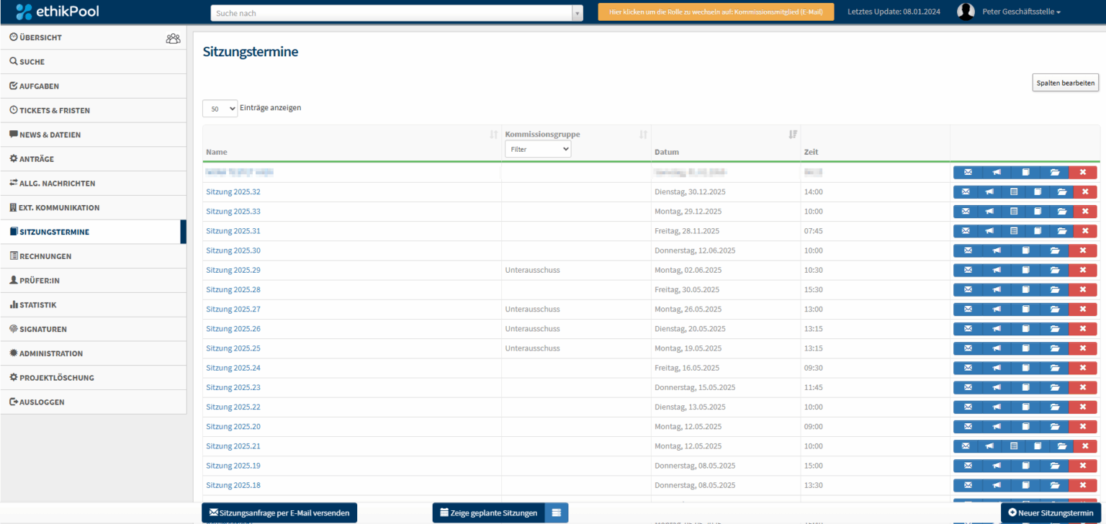Open the Kommissionsgruppe Filter dropdown
The height and width of the screenshot is (524, 1106).
538,149
